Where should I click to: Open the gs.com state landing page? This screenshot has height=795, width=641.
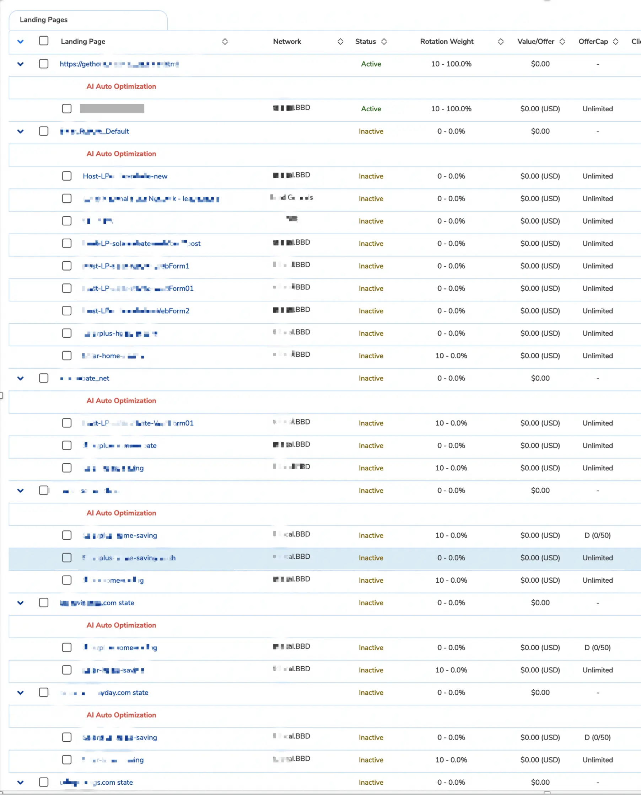(97, 783)
